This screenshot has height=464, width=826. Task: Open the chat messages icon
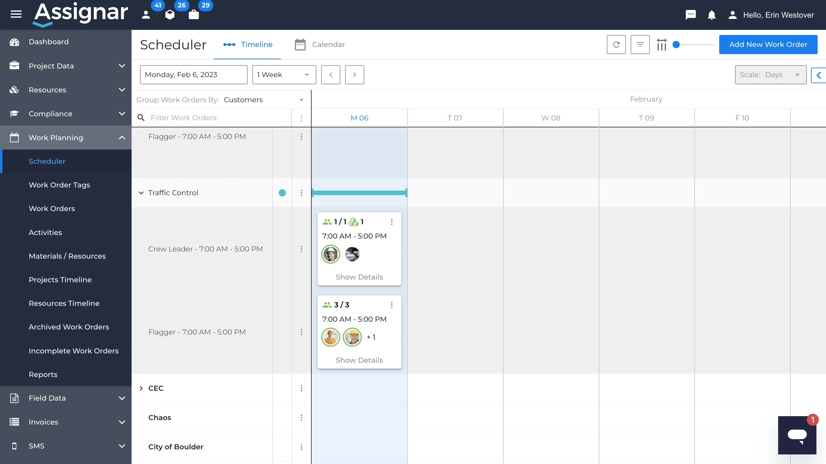pos(690,15)
